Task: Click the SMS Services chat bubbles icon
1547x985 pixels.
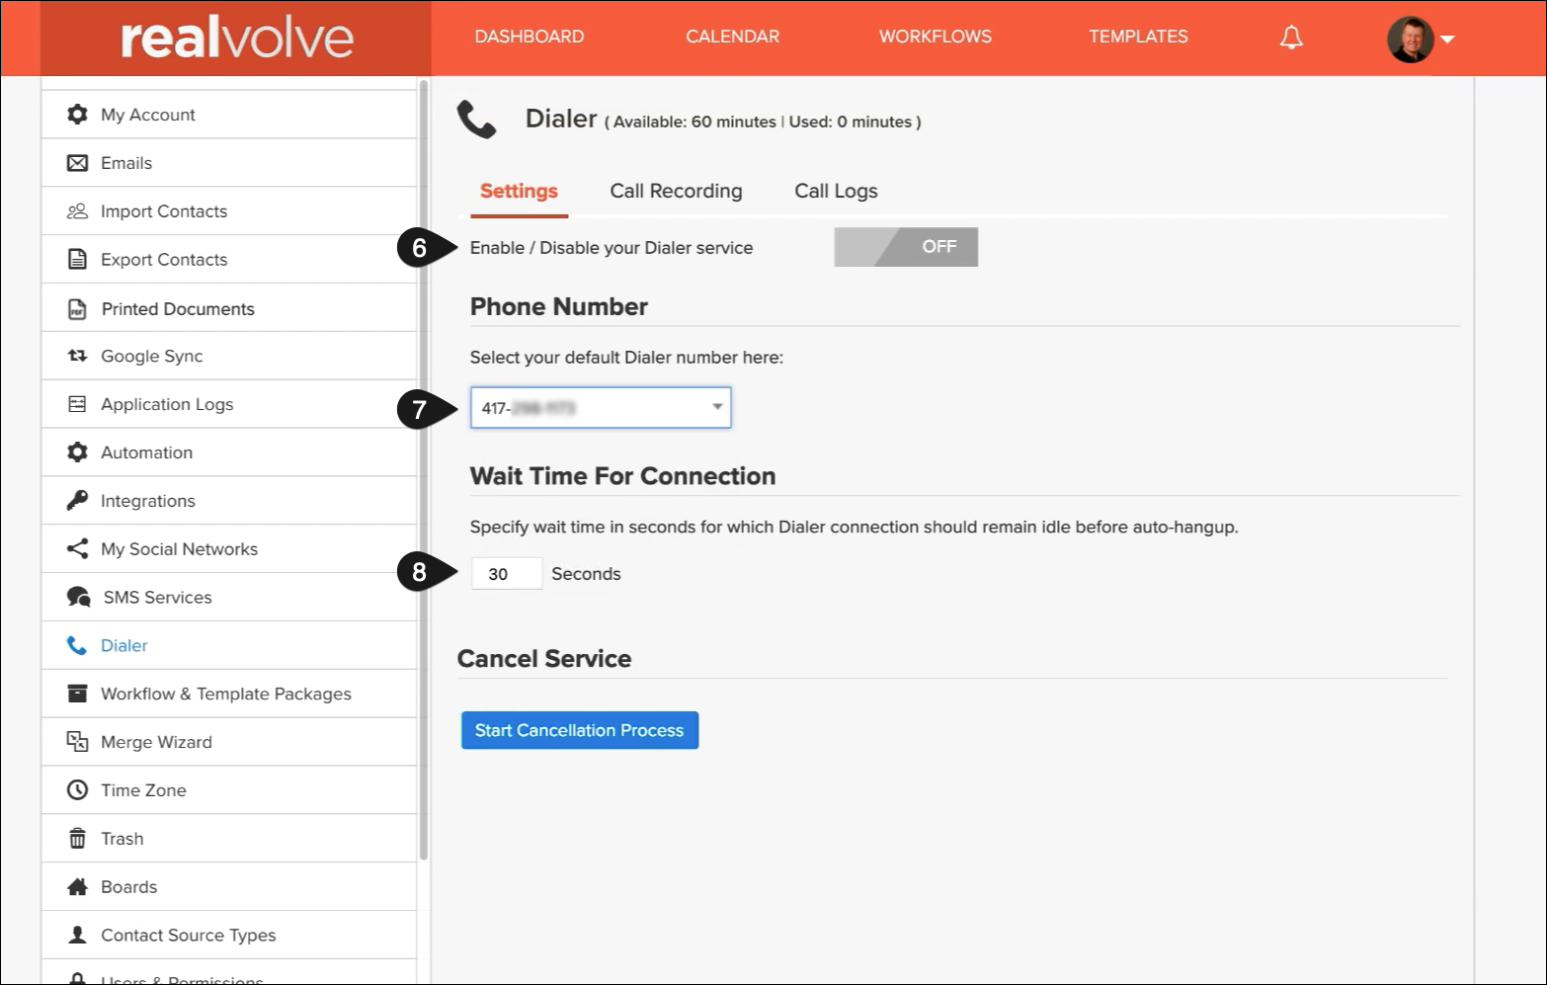Action: 78,598
